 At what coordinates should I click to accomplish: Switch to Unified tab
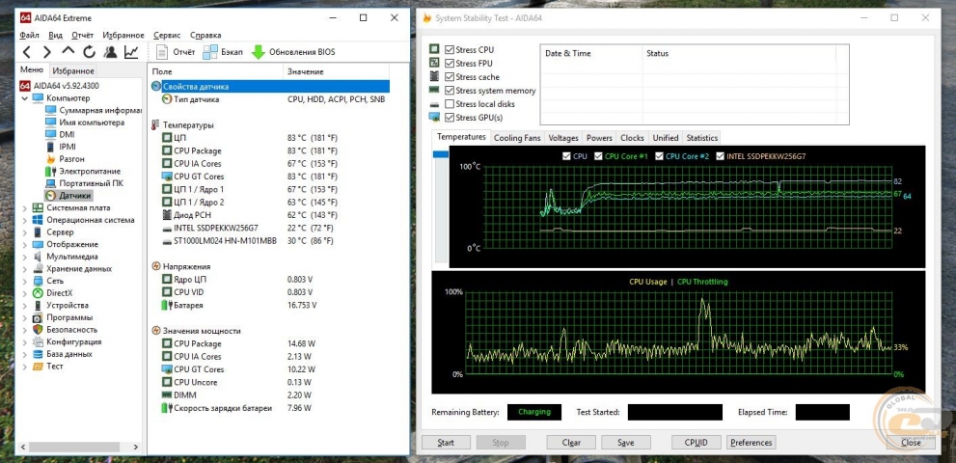coord(666,138)
